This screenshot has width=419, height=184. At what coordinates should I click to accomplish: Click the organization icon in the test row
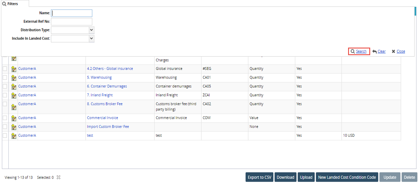point(13,136)
